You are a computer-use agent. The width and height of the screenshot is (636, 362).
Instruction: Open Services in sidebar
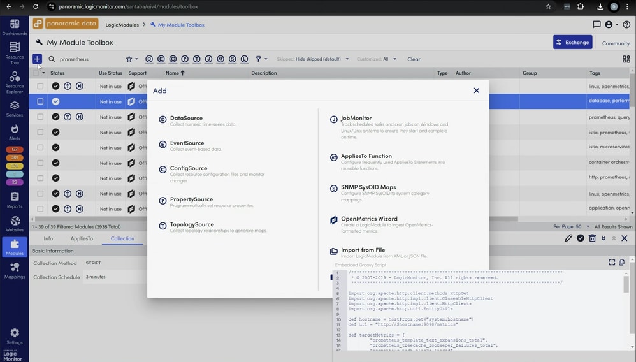tap(15, 109)
